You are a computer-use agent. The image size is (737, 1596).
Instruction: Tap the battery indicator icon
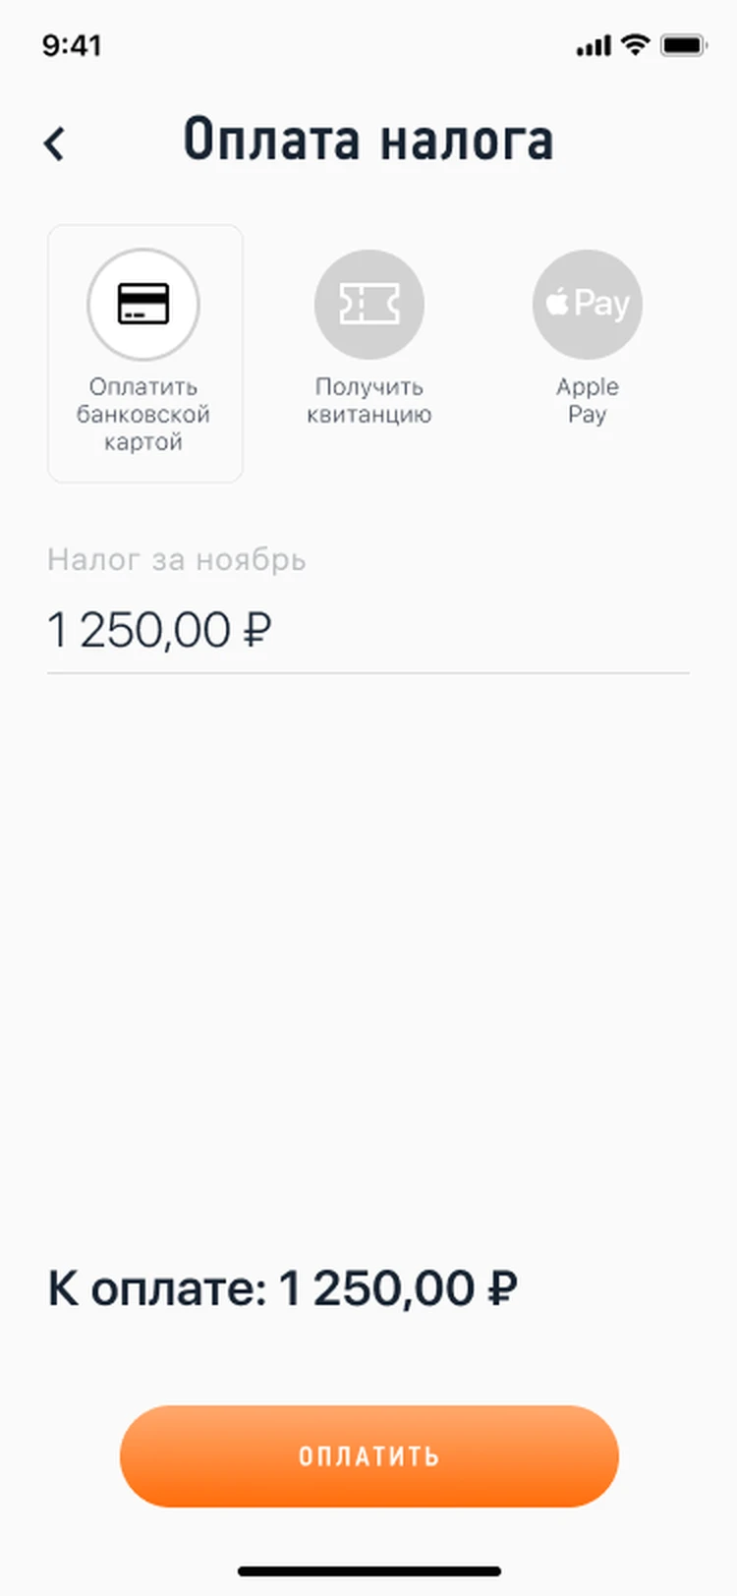683,45
